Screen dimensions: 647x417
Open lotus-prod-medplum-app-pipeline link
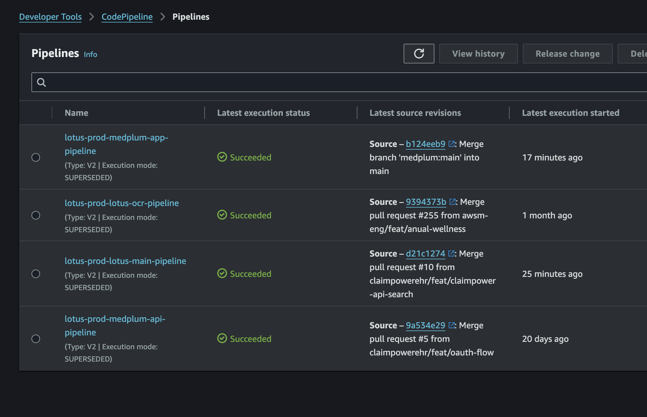(116, 144)
